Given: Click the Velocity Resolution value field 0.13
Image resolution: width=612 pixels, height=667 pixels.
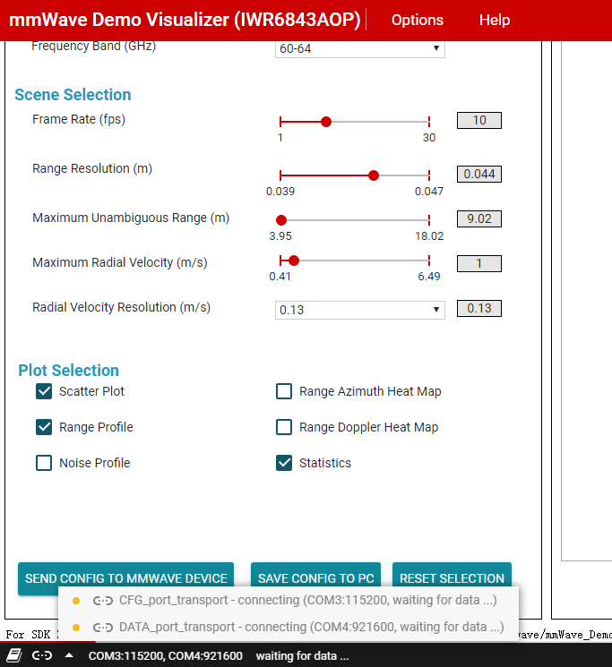Looking at the screenshot, I should click(479, 308).
